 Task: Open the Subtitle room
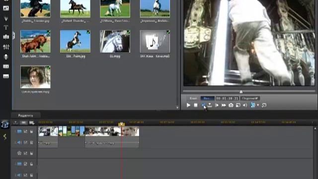pos(6,76)
